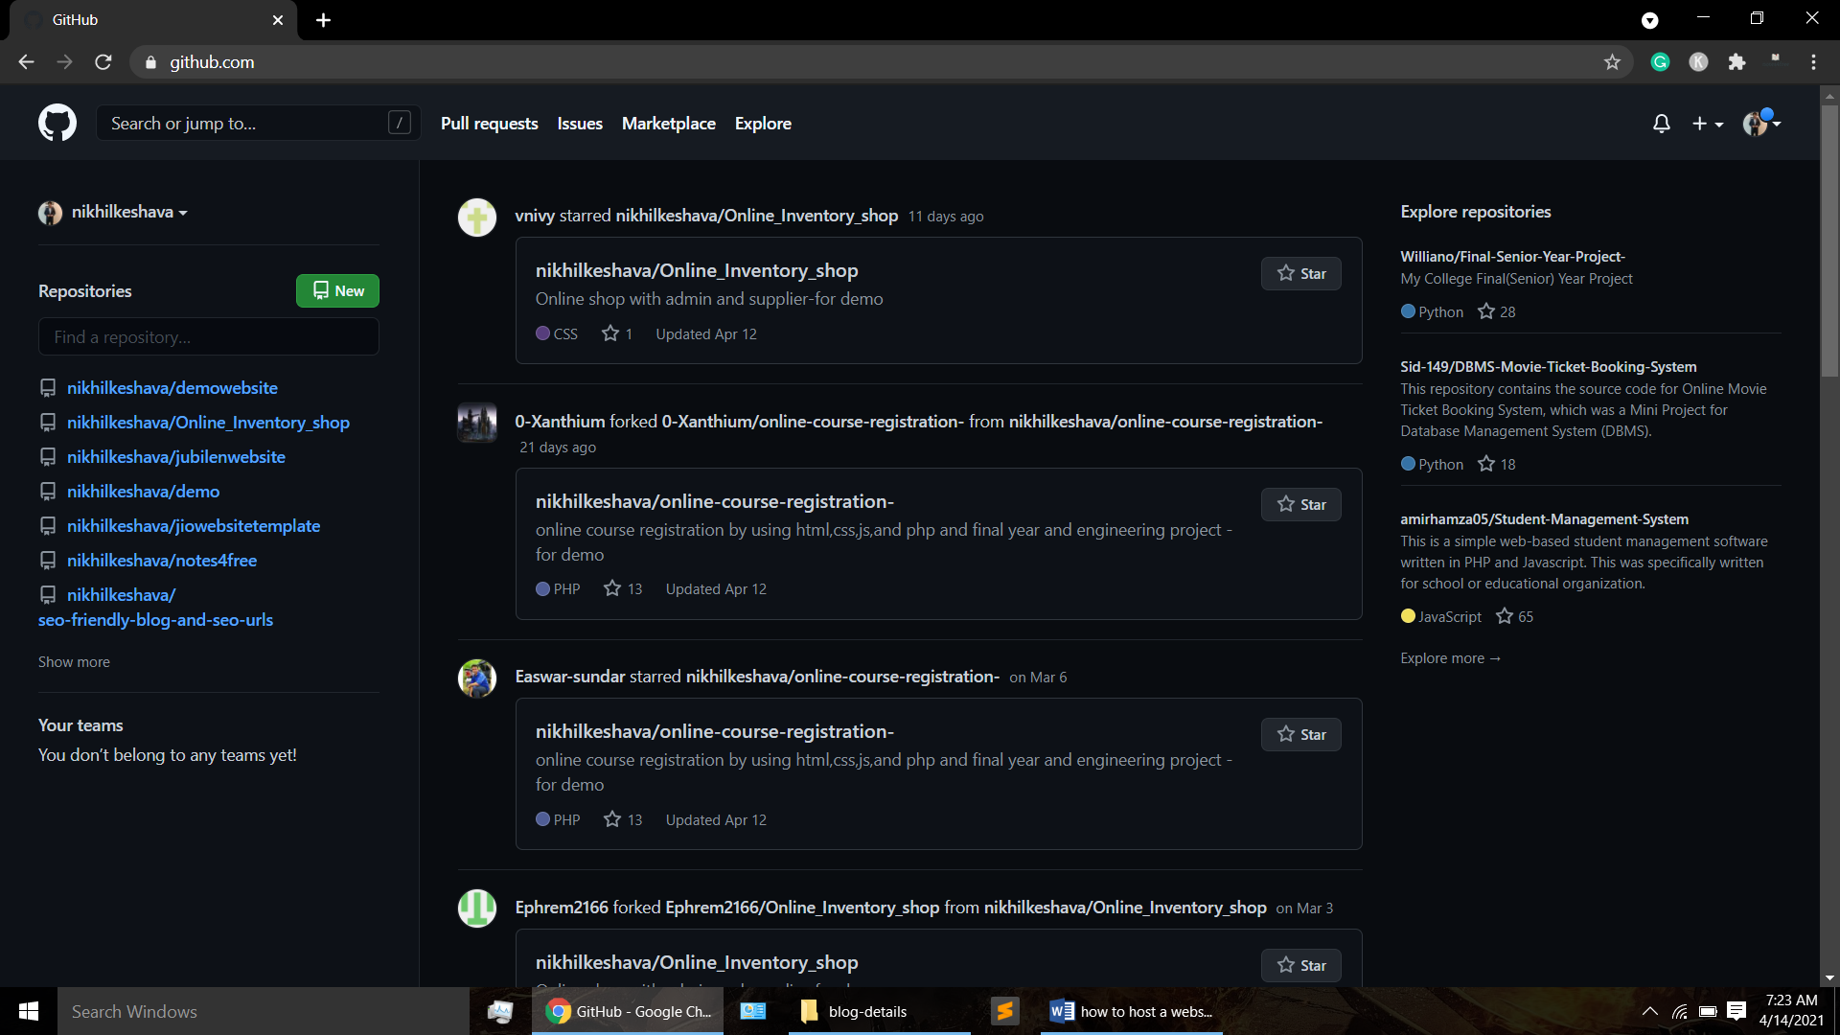
Task: Open the profile avatar menu
Action: pyautogui.click(x=1761, y=123)
